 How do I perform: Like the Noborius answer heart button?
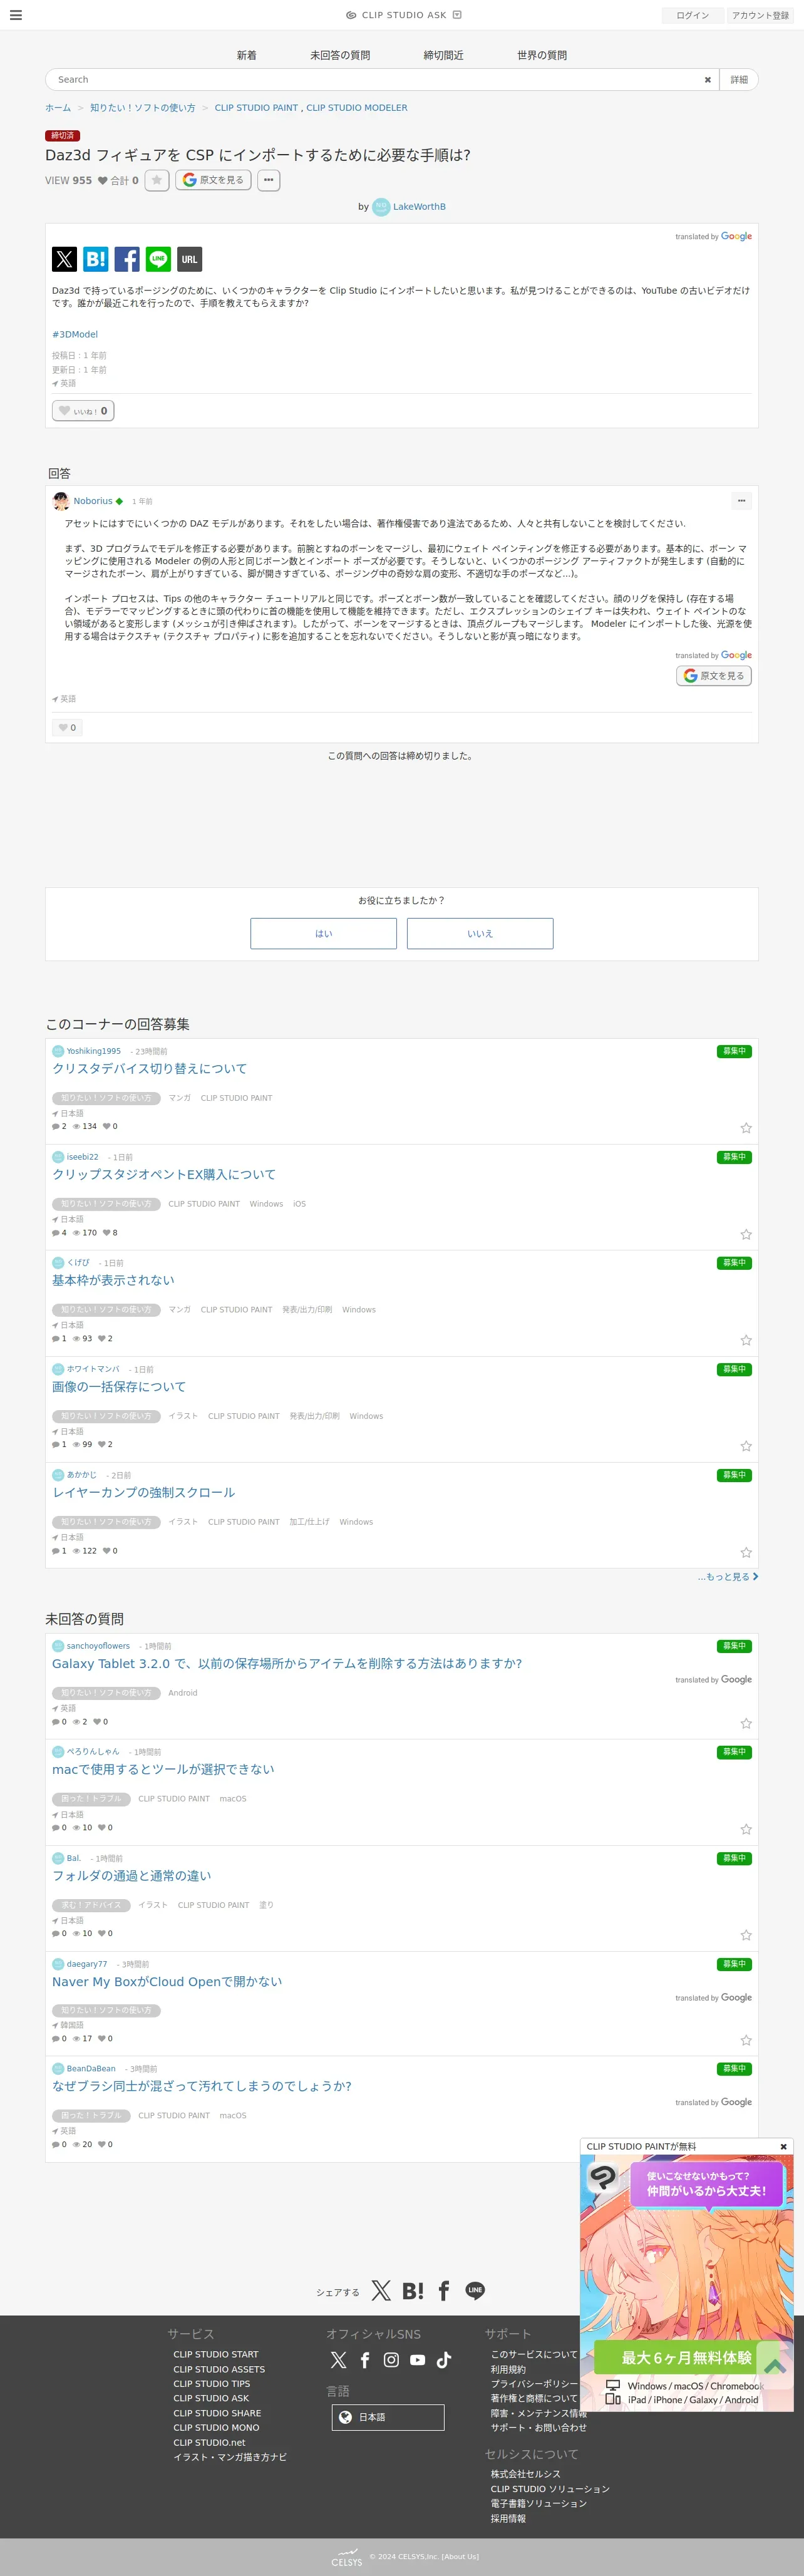[67, 728]
